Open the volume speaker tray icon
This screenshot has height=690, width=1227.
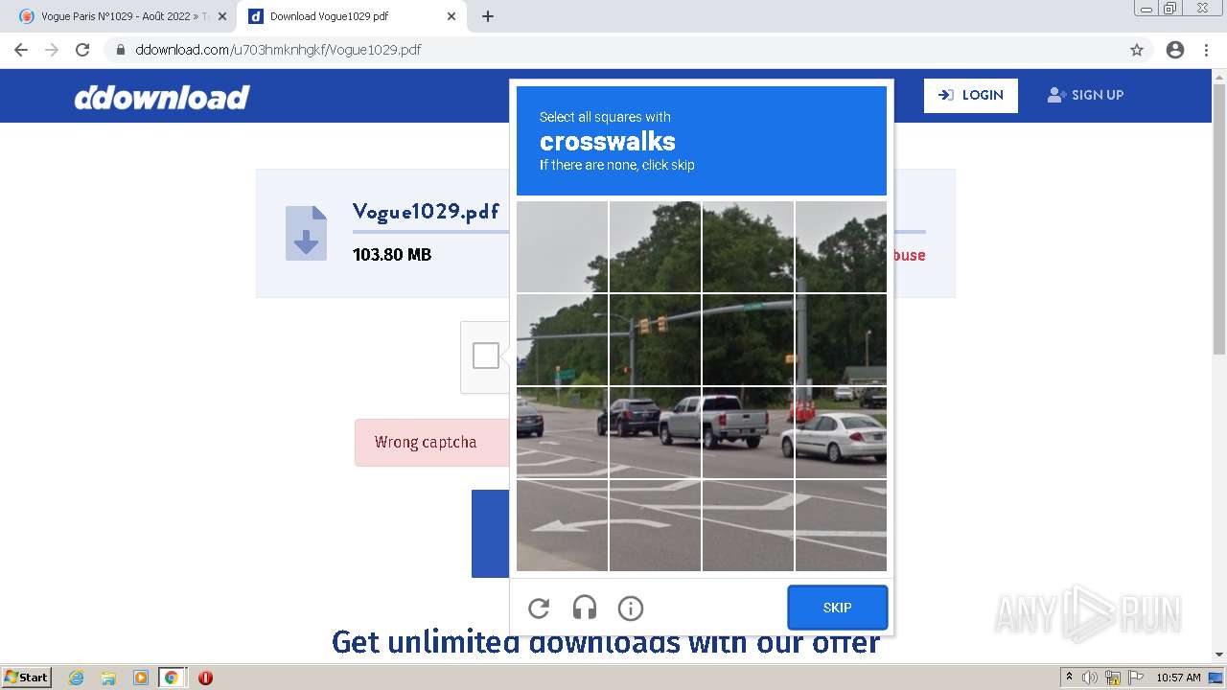(x=1090, y=678)
